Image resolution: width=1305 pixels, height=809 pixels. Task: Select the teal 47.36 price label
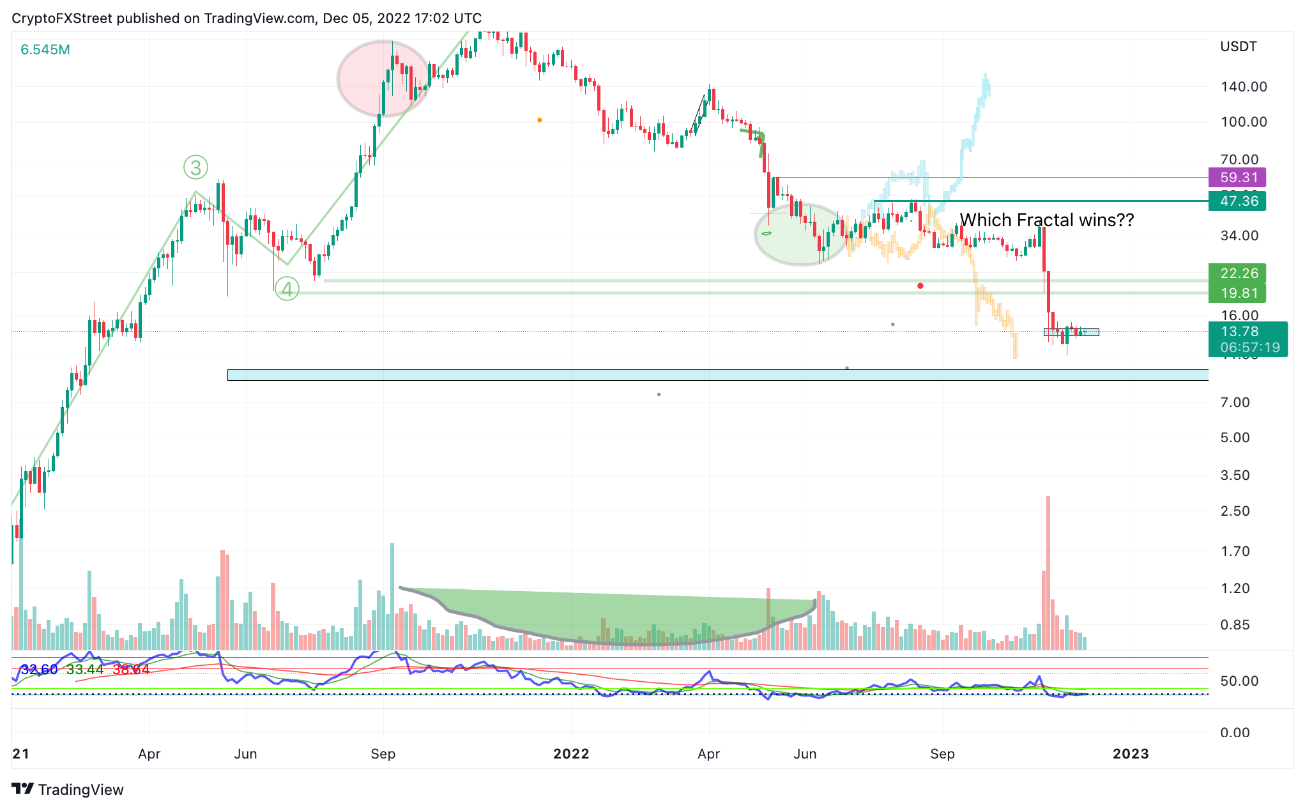pos(1237,201)
